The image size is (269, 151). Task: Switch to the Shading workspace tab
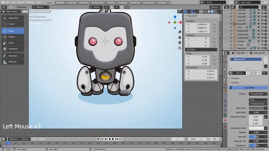[111, 3]
